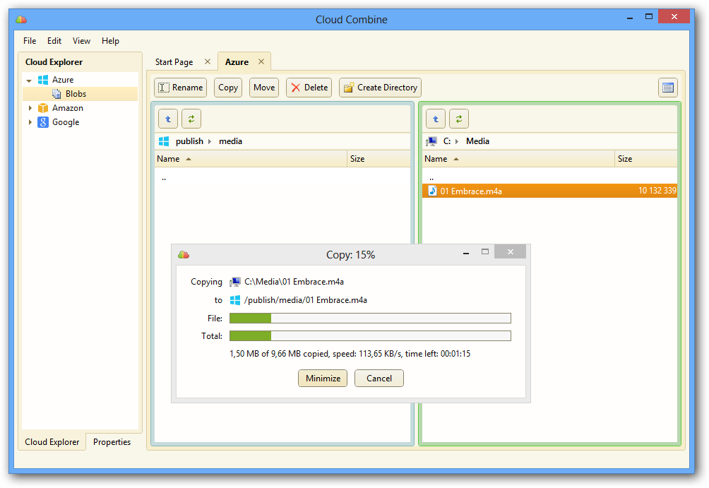Close the Azure tab
Image resolution: width=709 pixels, height=488 pixels.
click(x=261, y=61)
